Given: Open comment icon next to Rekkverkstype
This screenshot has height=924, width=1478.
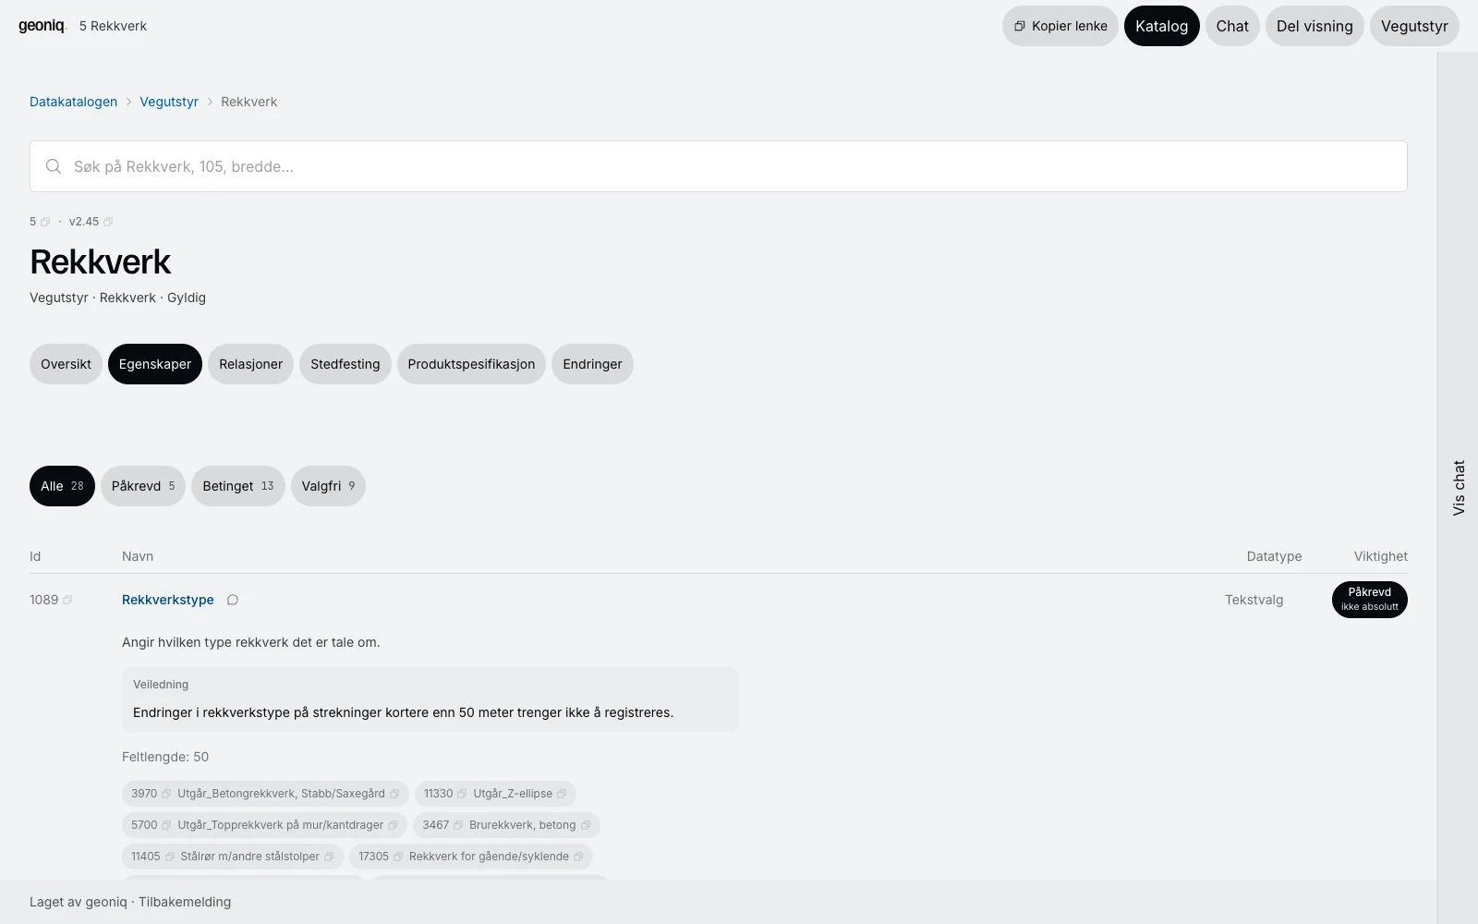Looking at the screenshot, I should coord(233,600).
